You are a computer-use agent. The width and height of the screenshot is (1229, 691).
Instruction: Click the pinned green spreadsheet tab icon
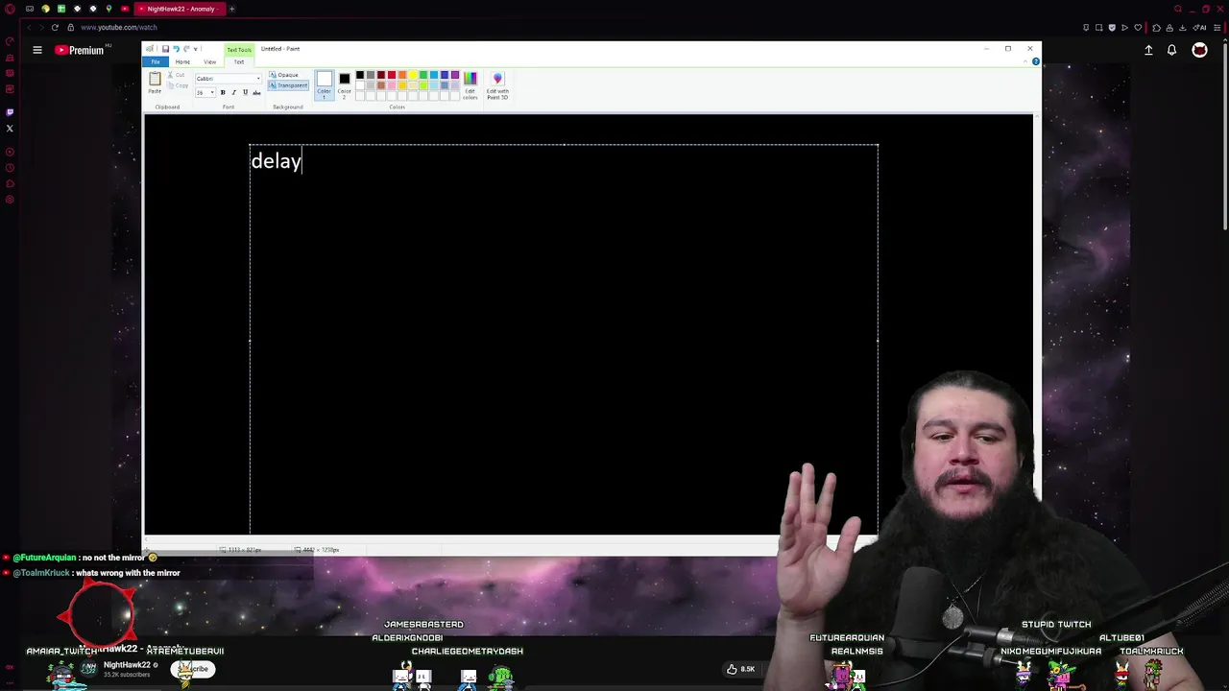61,9
